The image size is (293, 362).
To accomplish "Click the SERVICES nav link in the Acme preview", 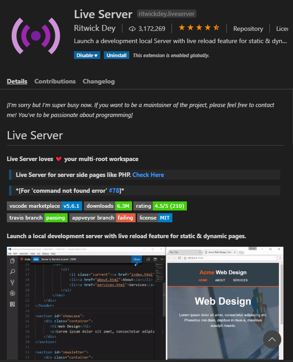I will [240, 280].
